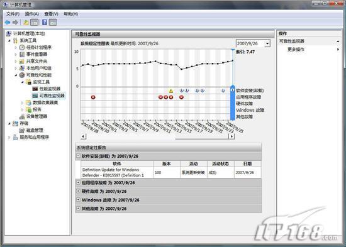Screen dimensions: 346x247
Task: Click the Definition Update for Windows Defender cell
Action: [x=117, y=172]
